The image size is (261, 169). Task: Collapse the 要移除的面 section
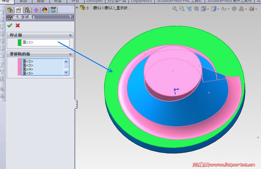click(x=71, y=54)
